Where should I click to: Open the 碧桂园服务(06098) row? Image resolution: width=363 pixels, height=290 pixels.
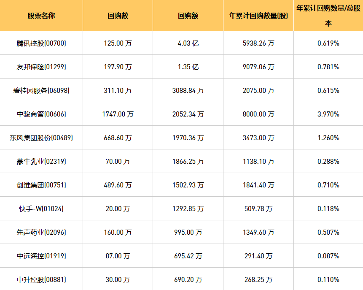coord(41,90)
